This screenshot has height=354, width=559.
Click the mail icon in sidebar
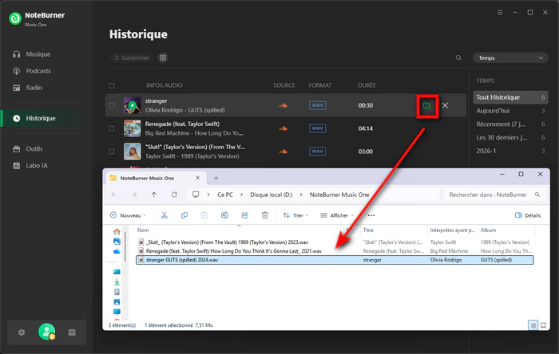pos(72,332)
